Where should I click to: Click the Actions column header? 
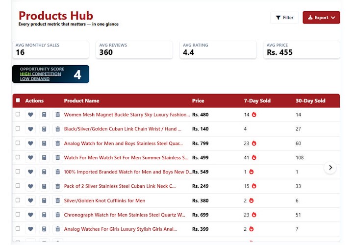pos(34,100)
